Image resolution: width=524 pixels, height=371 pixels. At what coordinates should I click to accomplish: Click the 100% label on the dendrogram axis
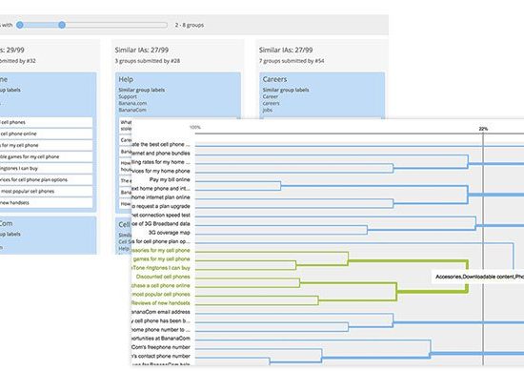tap(195, 128)
